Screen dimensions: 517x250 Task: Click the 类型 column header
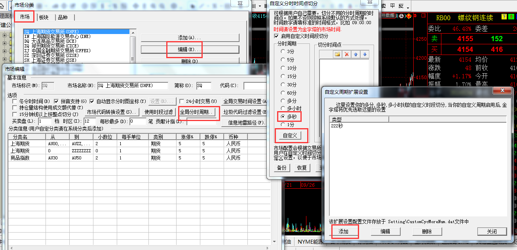pyautogui.click(x=359, y=119)
